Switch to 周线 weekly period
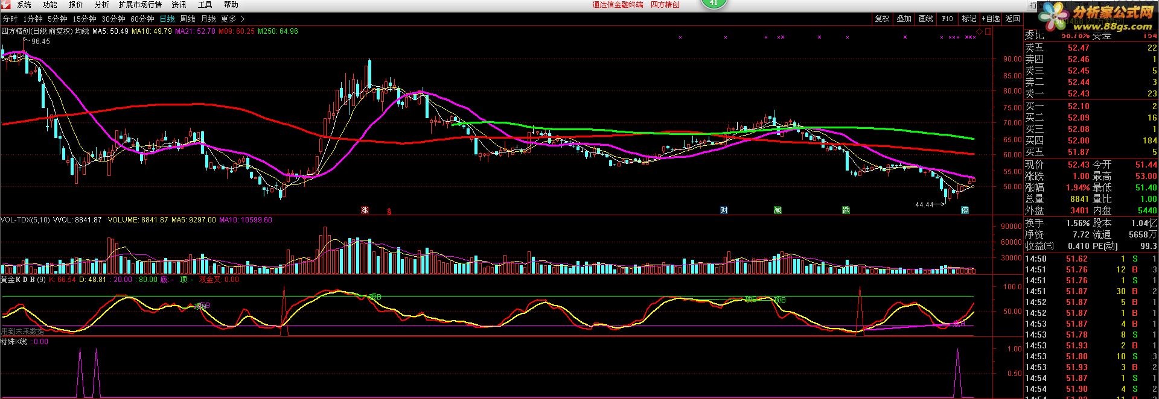The height and width of the screenshot is (399, 1159). (188, 19)
